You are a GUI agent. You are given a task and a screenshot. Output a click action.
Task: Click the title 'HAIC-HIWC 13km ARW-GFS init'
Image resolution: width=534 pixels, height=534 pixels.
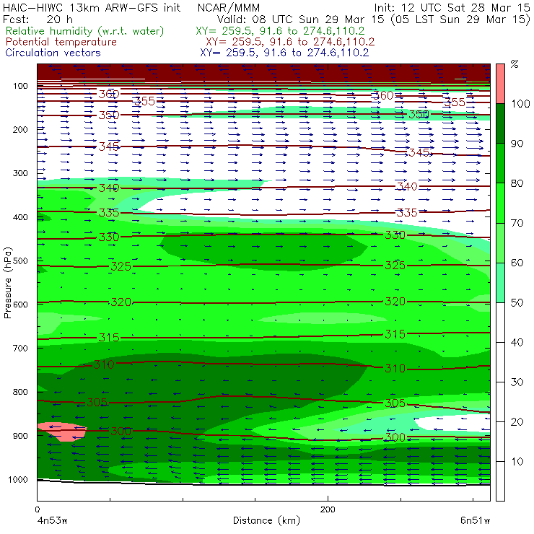tap(92, 8)
